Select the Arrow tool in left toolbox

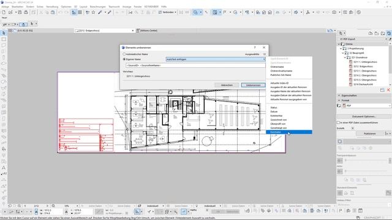point(4,33)
